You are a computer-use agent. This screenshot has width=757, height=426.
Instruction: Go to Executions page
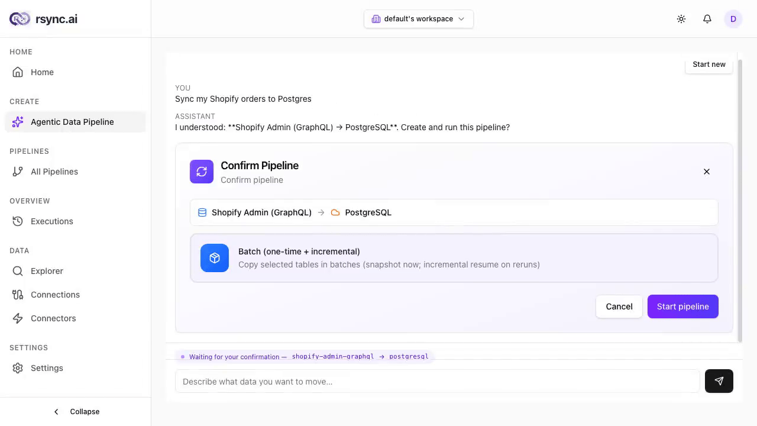click(76, 221)
